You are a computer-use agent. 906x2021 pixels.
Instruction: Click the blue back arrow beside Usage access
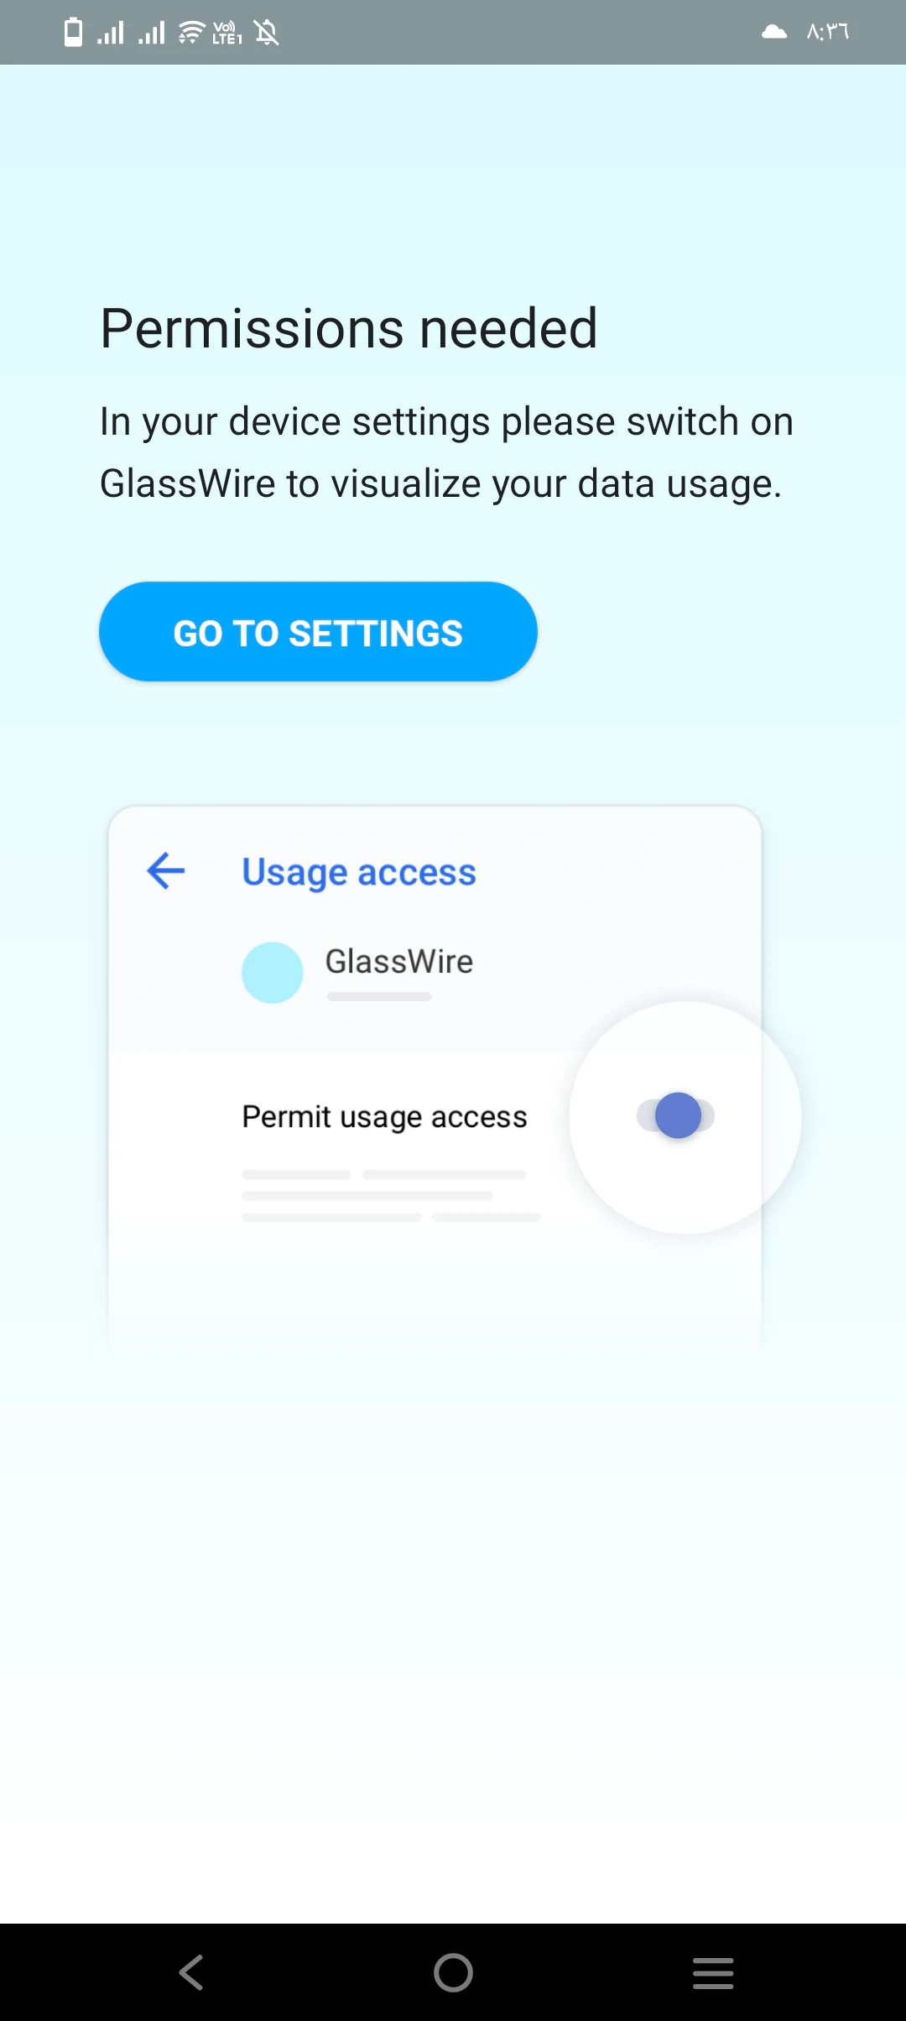coord(166,870)
